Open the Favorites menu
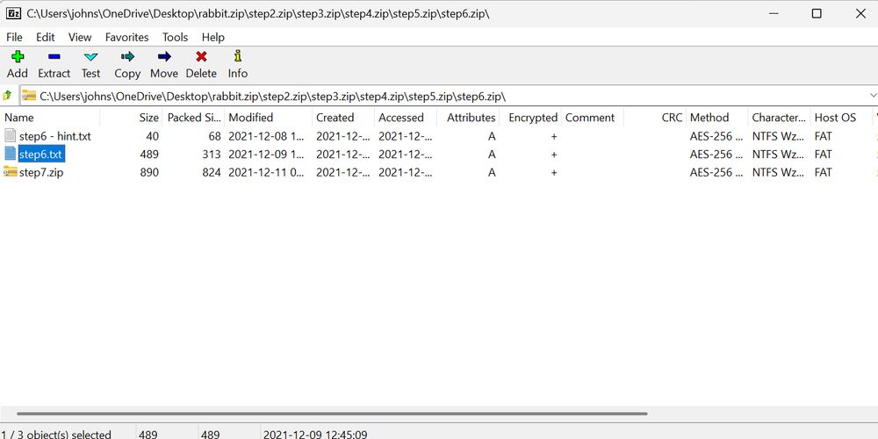 click(127, 38)
